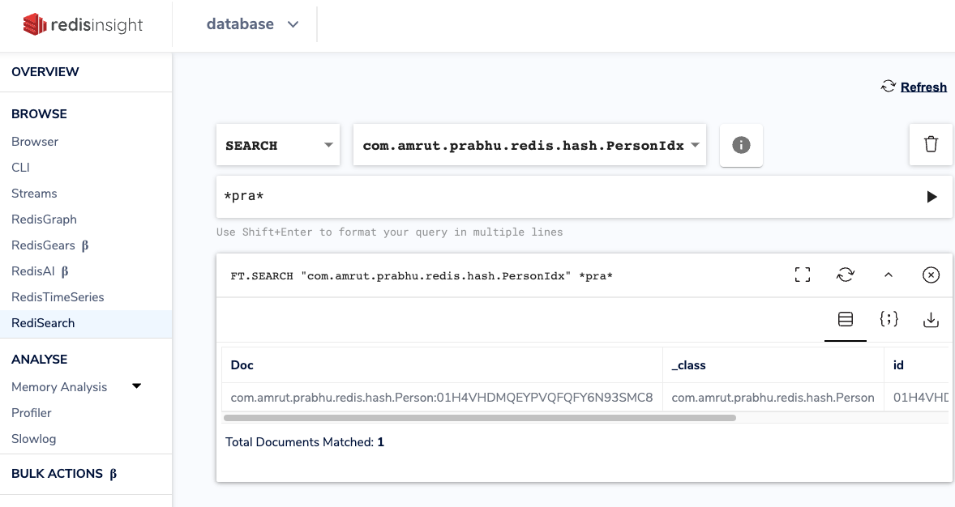Close the FT.SEARCH result card
Image resolution: width=955 pixels, height=507 pixels.
931,275
